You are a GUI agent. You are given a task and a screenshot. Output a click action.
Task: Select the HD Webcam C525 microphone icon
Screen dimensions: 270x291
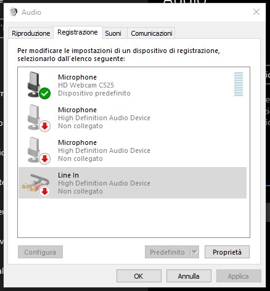[38, 85]
